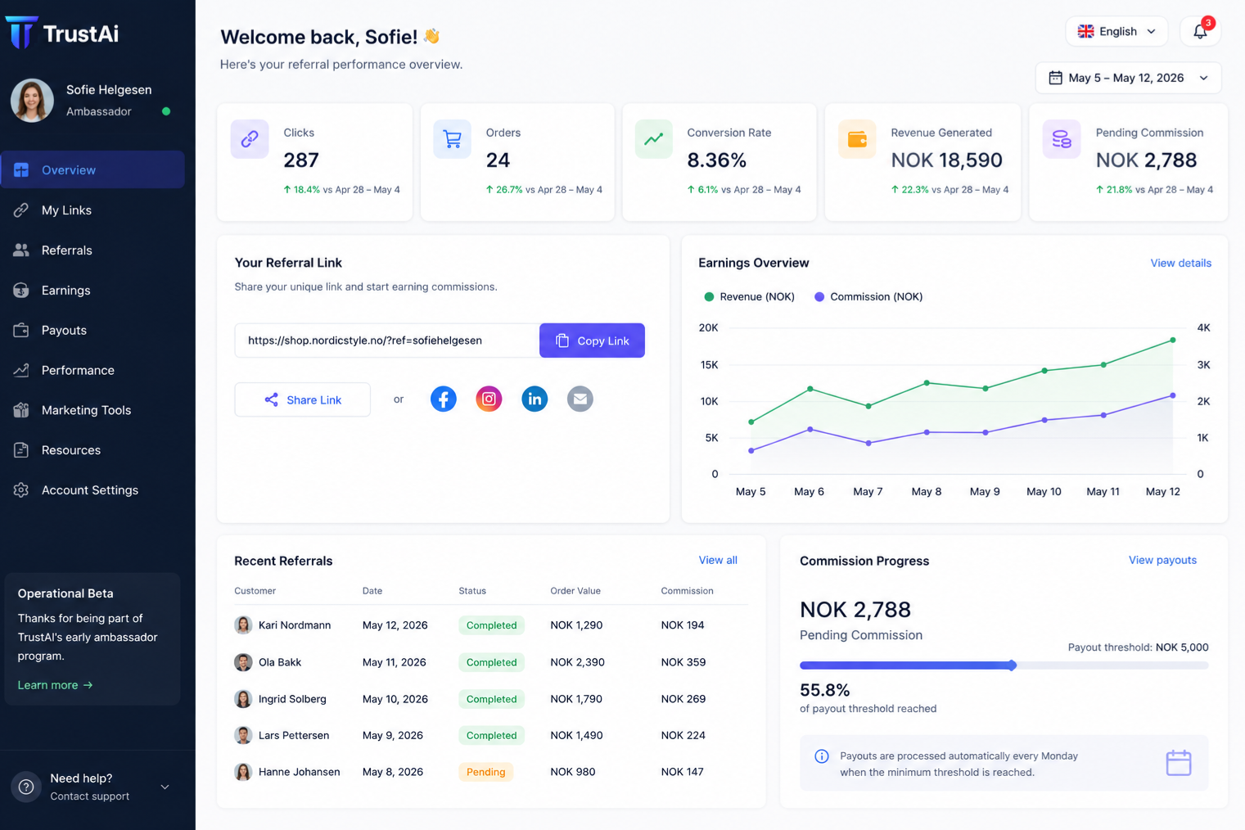Viewport: 1245px width, 830px height.
Task: Click the UK flag language icon
Action: pos(1085,31)
